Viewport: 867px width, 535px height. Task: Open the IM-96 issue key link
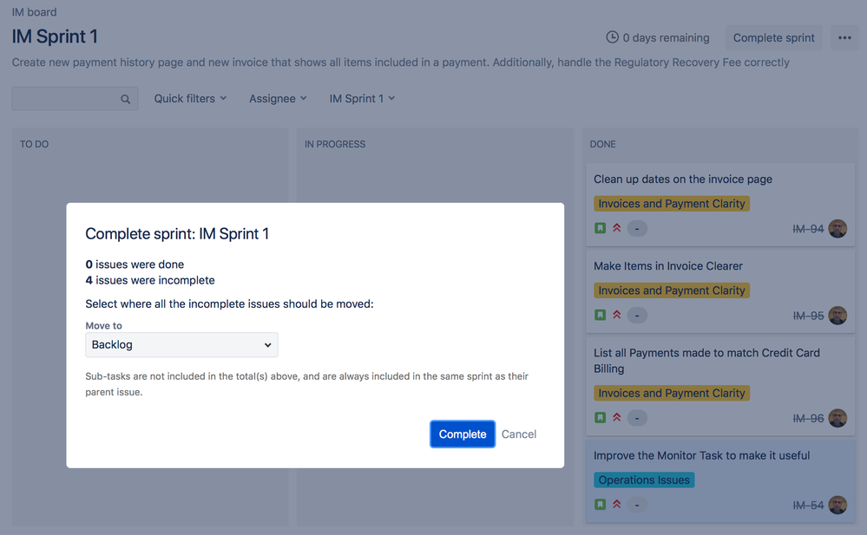[808, 419]
